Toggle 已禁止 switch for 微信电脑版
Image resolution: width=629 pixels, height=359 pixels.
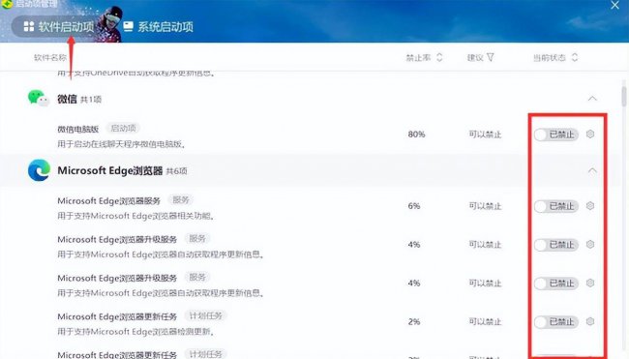click(x=556, y=135)
